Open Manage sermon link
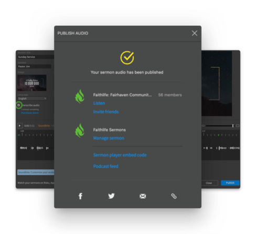Screen dimensions: 256x234 (109, 138)
